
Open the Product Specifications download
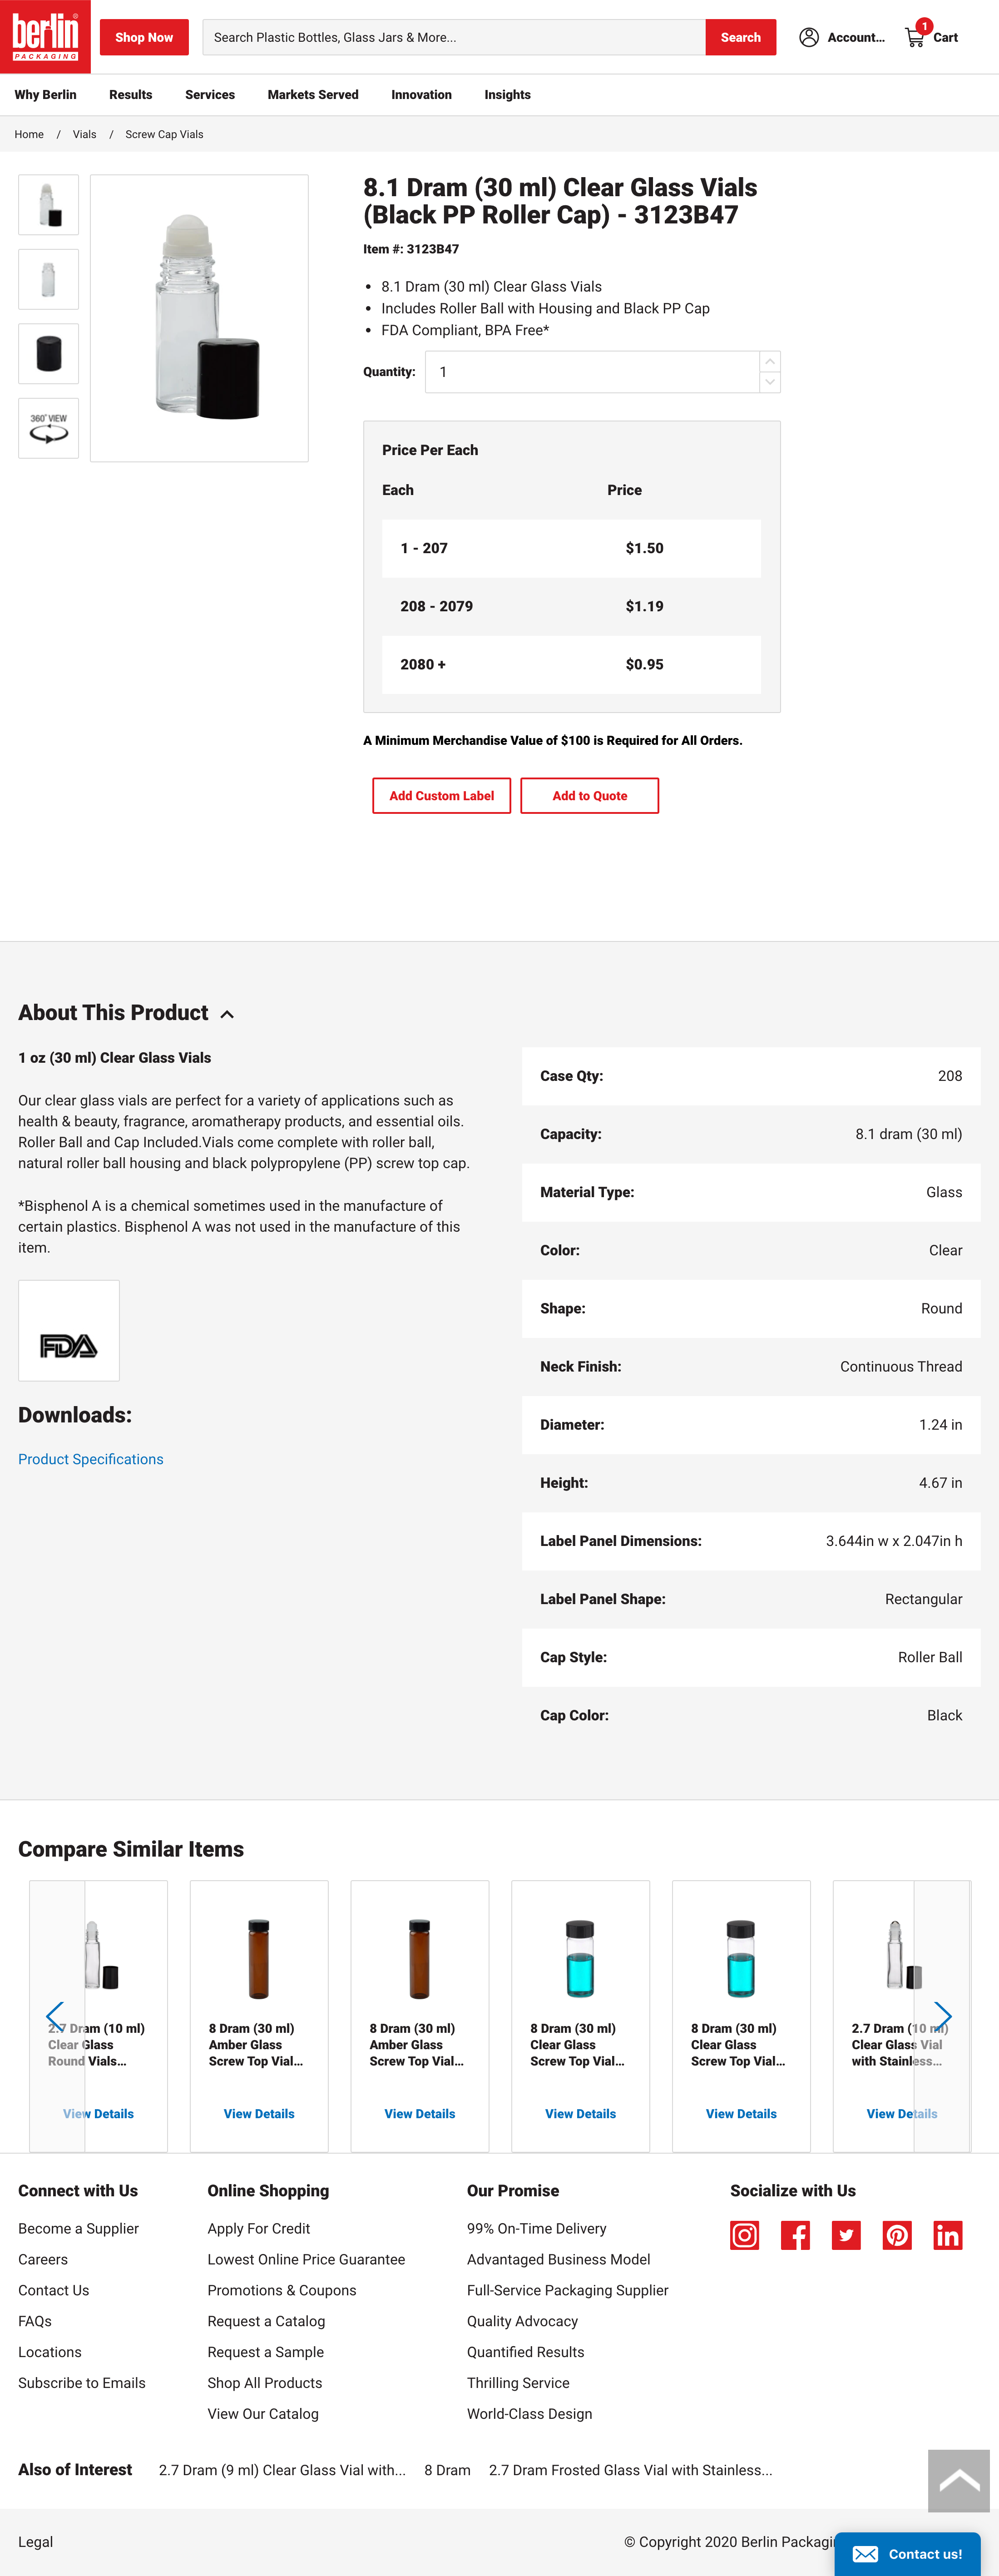click(x=90, y=1459)
